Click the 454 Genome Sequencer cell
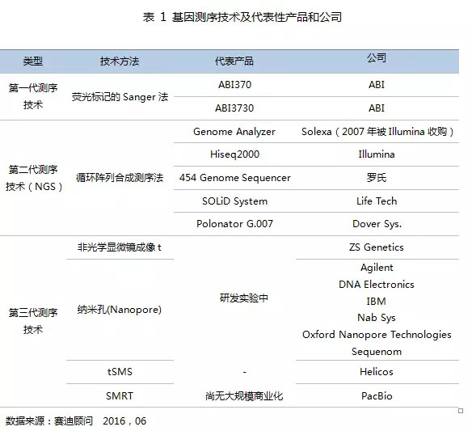The height and width of the screenshot is (431, 472). (235, 178)
